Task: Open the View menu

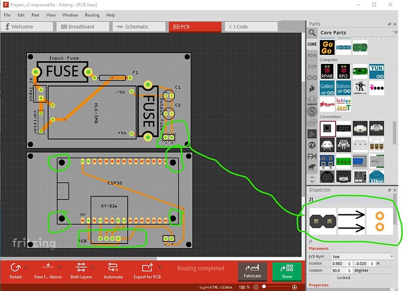Action: pos(51,15)
